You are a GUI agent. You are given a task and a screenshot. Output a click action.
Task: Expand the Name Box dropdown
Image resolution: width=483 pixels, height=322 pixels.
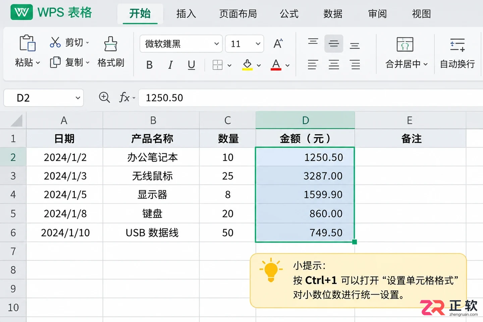click(x=78, y=98)
